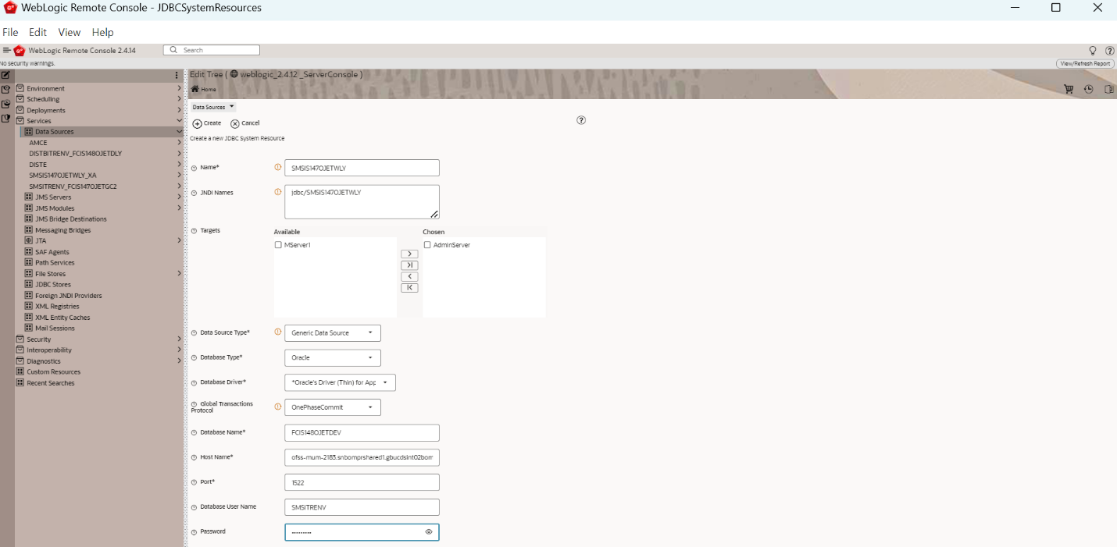Open Database Type dropdown showing Oracle

333,358
